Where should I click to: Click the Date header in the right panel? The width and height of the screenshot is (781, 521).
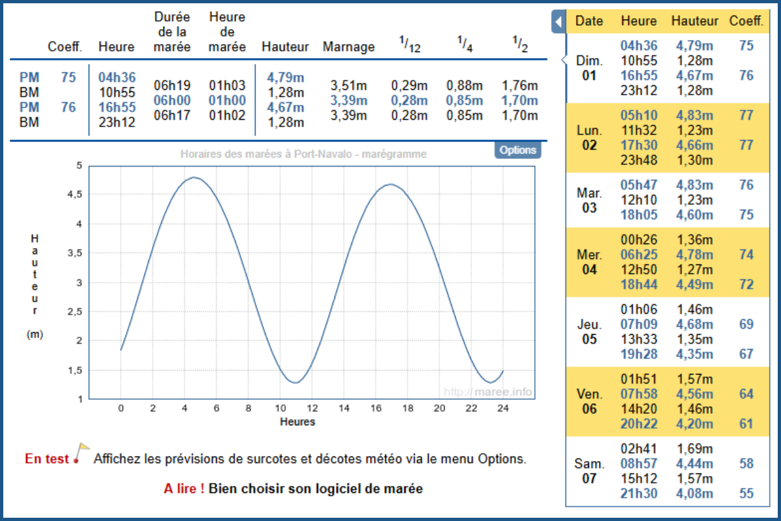pyautogui.click(x=589, y=21)
